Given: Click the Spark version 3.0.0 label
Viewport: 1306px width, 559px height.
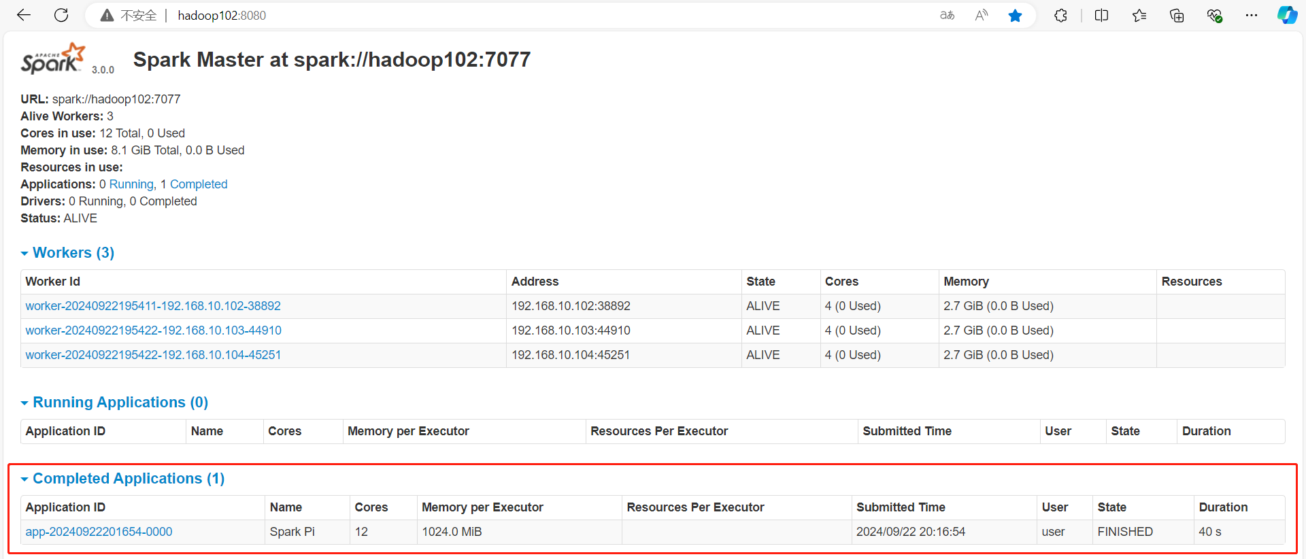Looking at the screenshot, I should point(103,70).
